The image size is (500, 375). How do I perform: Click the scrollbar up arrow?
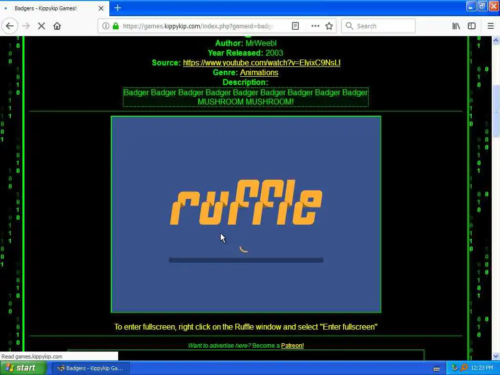496,41
